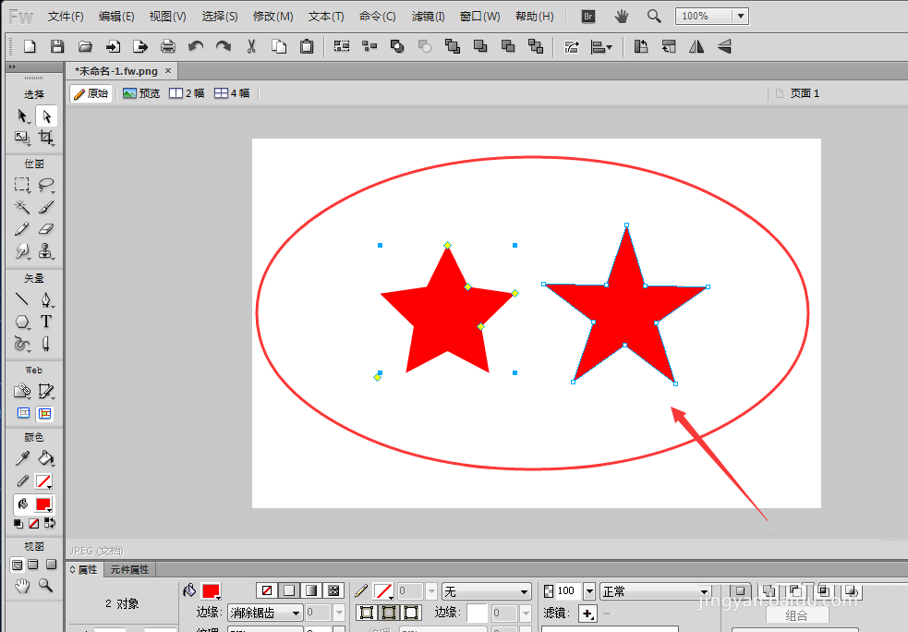Select the Text tool
Viewport: 908px width, 632px height.
pos(46,322)
